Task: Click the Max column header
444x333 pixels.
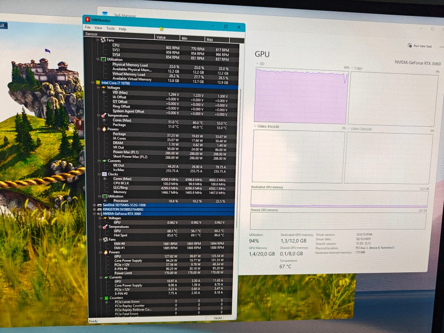Action: [210, 39]
